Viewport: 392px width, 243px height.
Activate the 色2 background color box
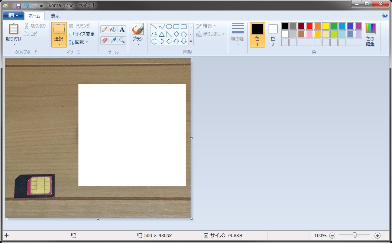273,34
